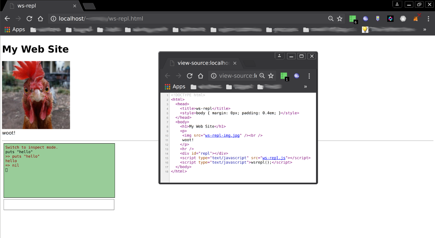Open new tab in view-source window
The height and width of the screenshot is (238, 435).
click(249, 63)
